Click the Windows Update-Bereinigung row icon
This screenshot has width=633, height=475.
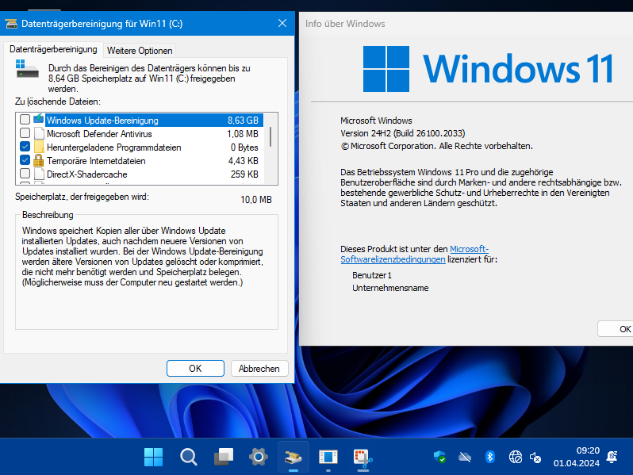(38, 119)
